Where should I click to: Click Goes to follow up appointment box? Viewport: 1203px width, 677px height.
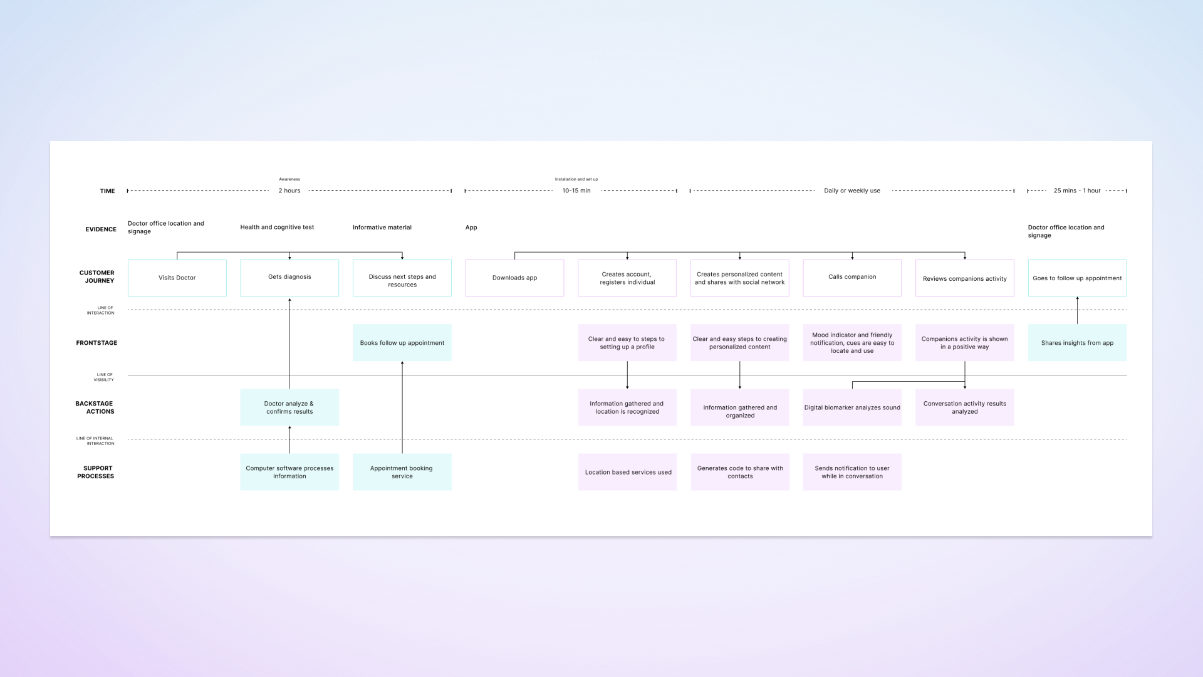pyautogui.click(x=1077, y=278)
